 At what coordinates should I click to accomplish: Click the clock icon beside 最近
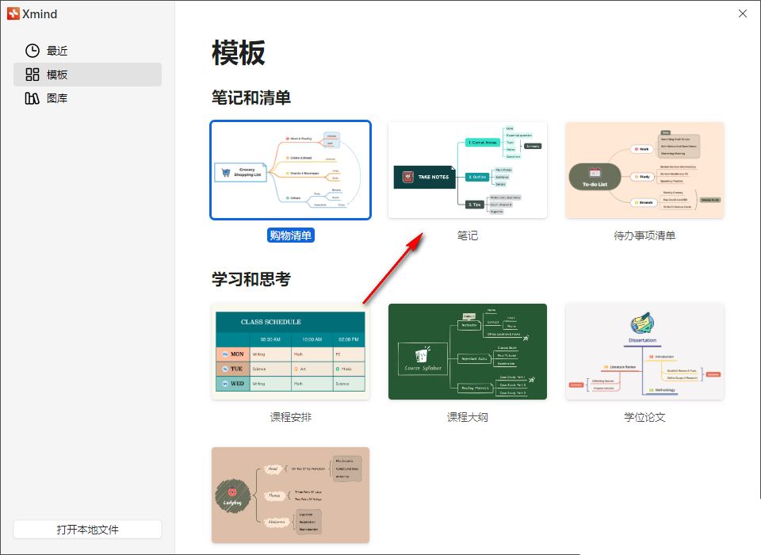click(x=33, y=51)
